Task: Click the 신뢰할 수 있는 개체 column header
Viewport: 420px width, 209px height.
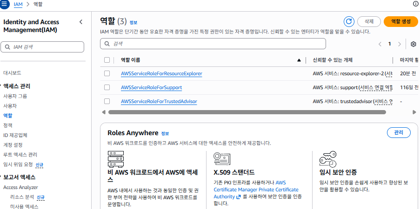Action: pyautogui.click(x=333, y=60)
